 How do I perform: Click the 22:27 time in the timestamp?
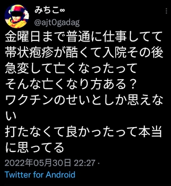pos(84,163)
